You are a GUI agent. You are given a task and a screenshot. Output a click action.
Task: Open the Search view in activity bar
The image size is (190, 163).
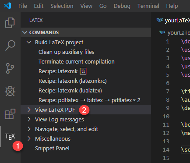point(10,46)
